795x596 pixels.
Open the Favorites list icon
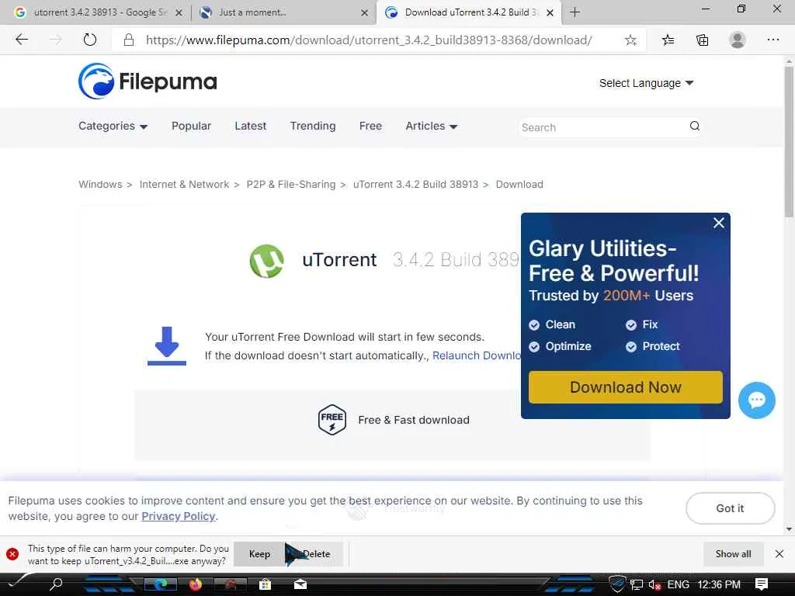click(x=668, y=40)
